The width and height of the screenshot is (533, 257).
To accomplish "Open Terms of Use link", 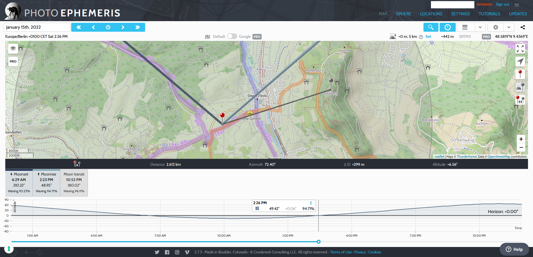I will [x=341, y=252].
